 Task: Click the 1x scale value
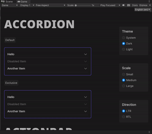[93, 5]
